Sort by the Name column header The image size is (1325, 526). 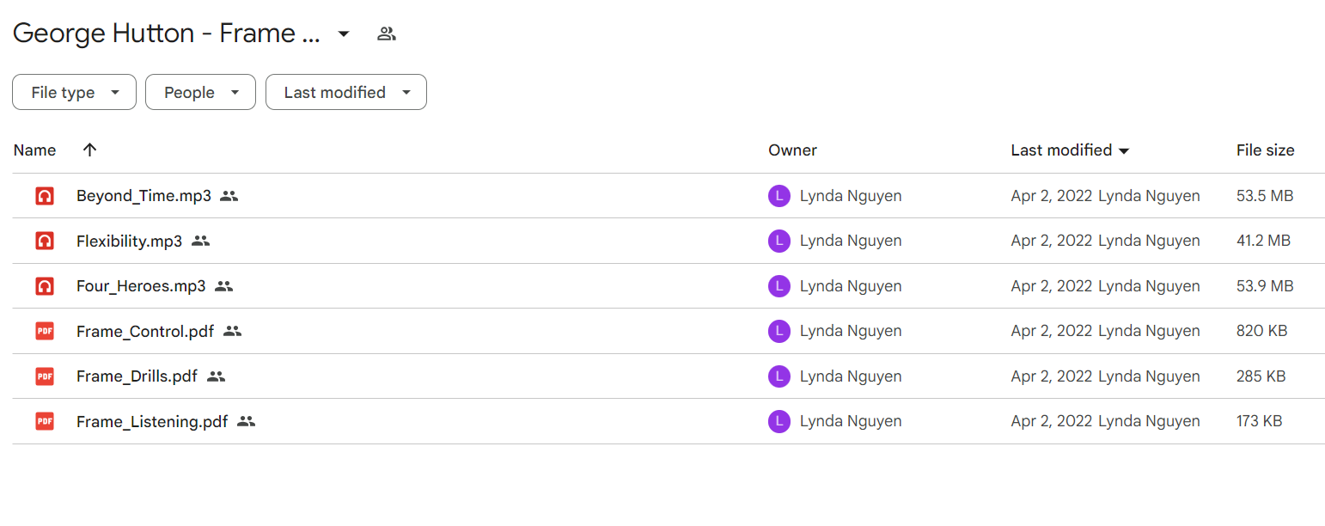[34, 150]
